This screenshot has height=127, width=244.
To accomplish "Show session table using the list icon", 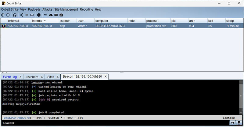I will click(27, 15).
